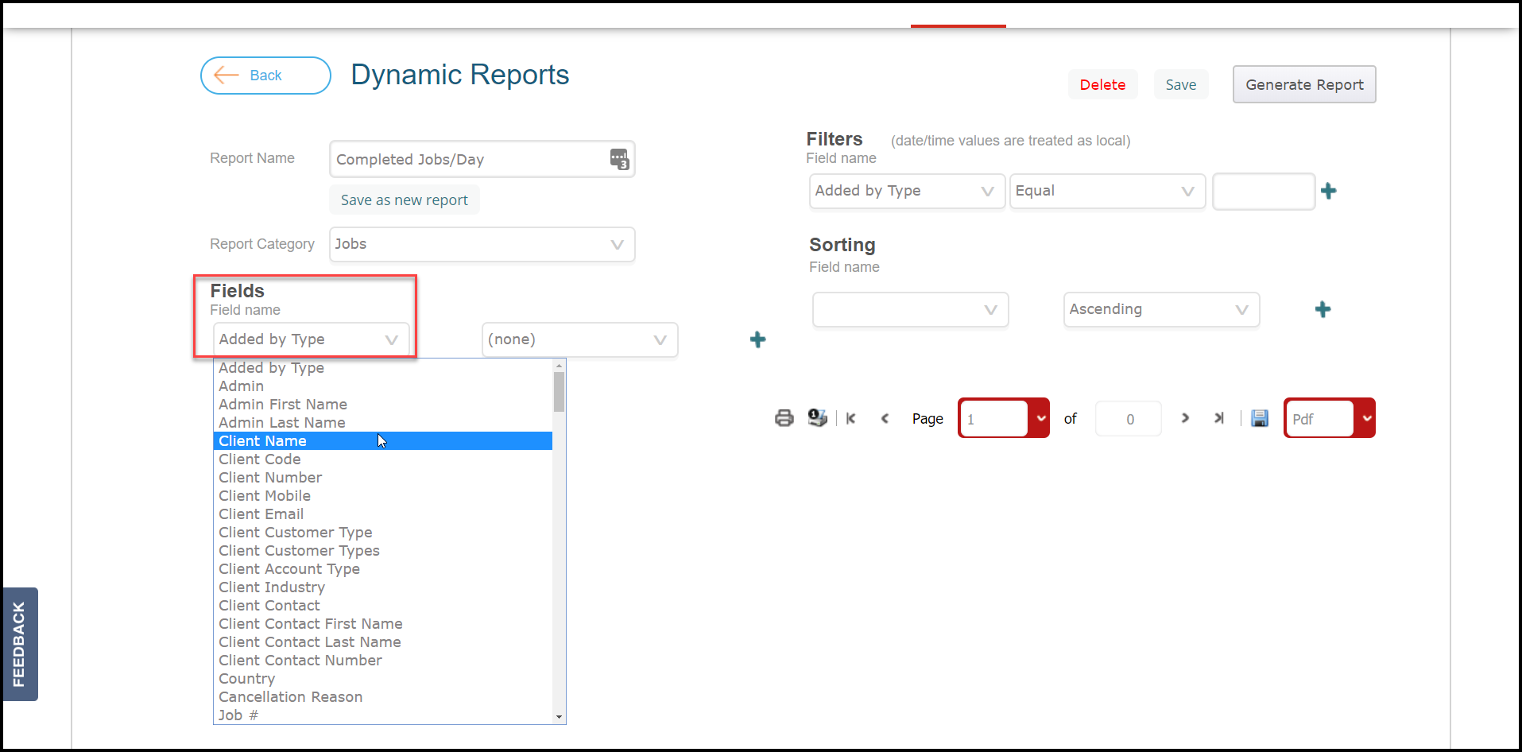This screenshot has height=752, width=1522.
Task: Open the 'Ascending' sort order dropdown
Action: (1162, 309)
